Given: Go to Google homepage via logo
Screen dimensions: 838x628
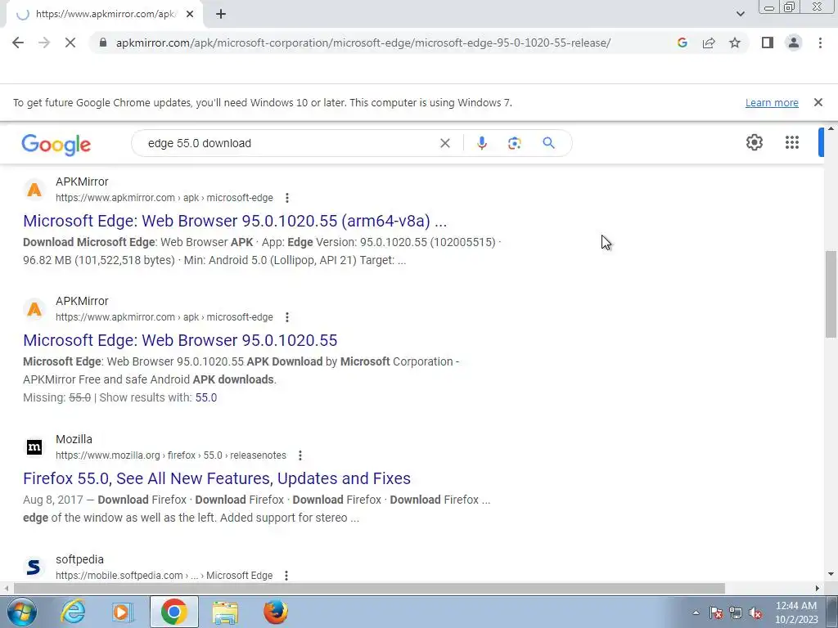Looking at the screenshot, I should coord(56,144).
